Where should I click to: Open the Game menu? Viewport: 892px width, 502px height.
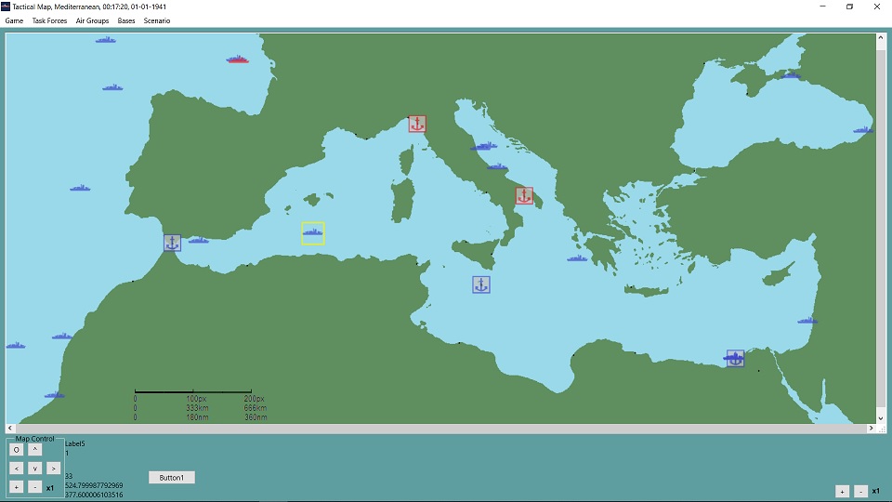(14, 20)
